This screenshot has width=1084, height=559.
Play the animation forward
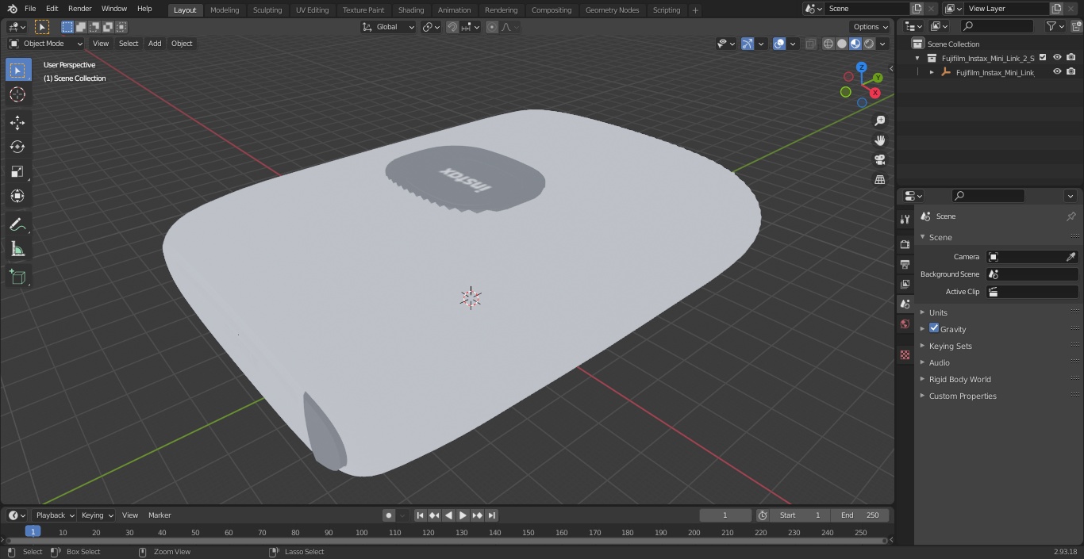[463, 515]
